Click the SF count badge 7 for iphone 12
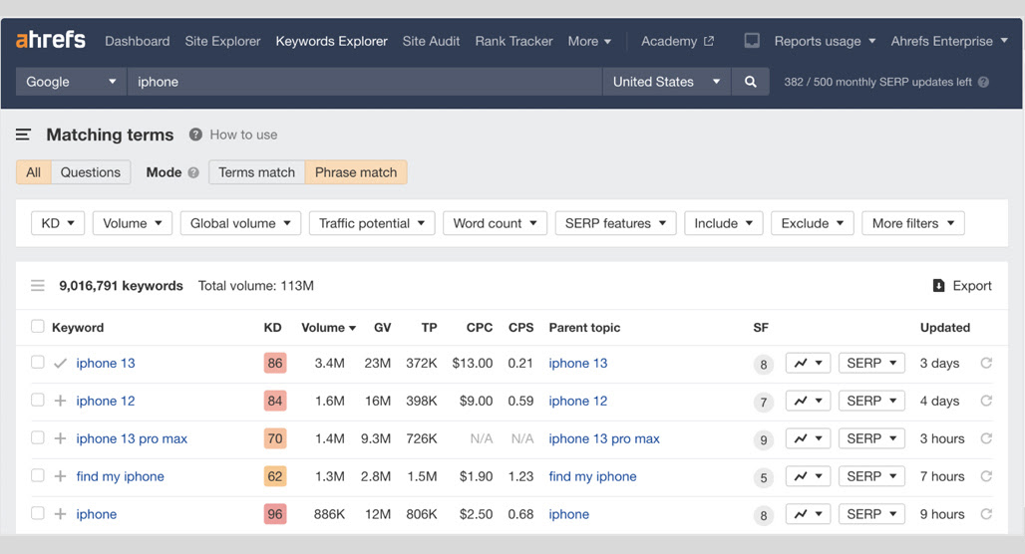The width and height of the screenshot is (1025, 554). [764, 403]
